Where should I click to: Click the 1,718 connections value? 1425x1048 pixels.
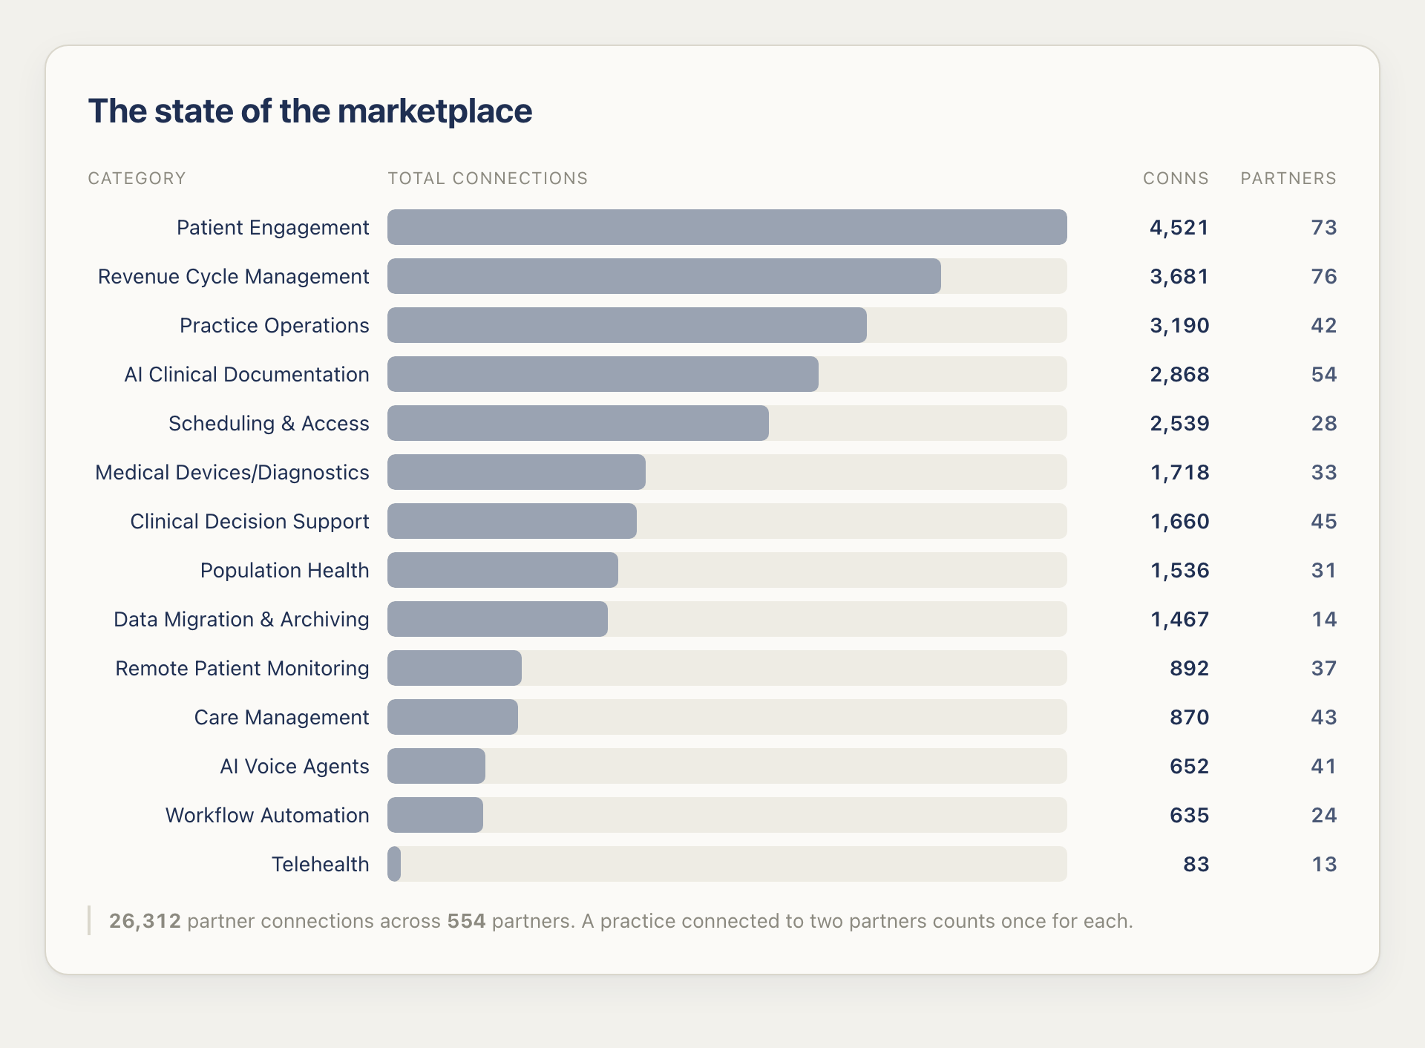(x=1179, y=472)
